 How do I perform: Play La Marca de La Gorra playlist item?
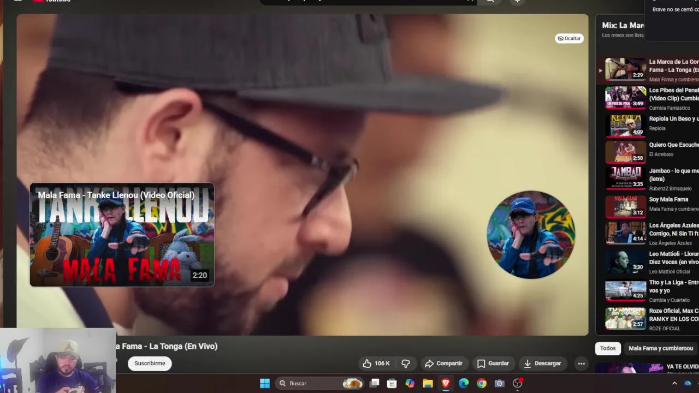coord(647,69)
